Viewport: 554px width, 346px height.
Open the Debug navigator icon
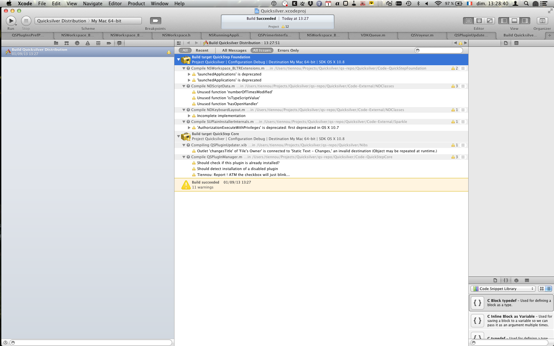pyautogui.click(x=98, y=43)
